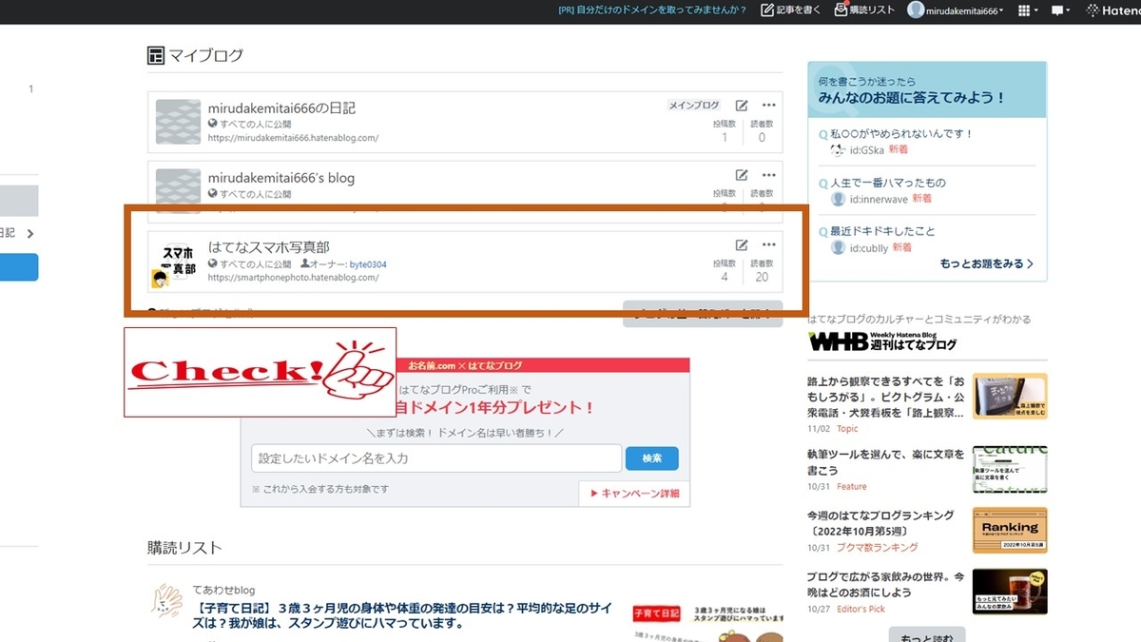Image resolution: width=1141 pixels, height=642 pixels.
Task: Click thumbnail of mirudakemitai666's blog
Action: pyautogui.click(x=178, y=190)
